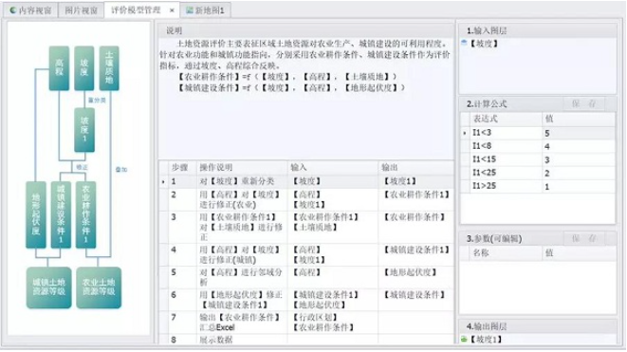Image resolution: width=627 pixels, height=352 pixels.
Task: Select the 地形起伏度 diagram node
Action: click(36, 214)
